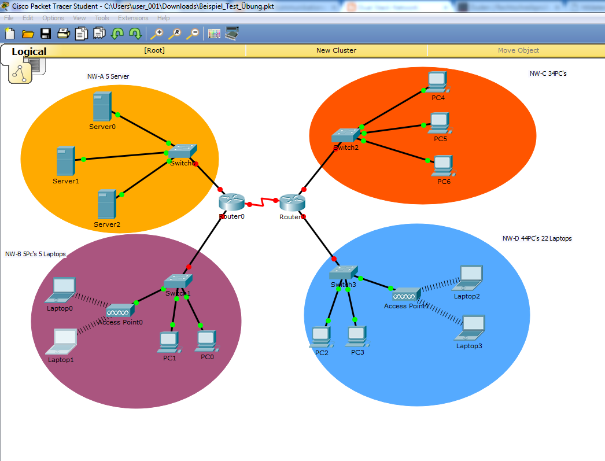Select the Copy icon

pos(81,34)
